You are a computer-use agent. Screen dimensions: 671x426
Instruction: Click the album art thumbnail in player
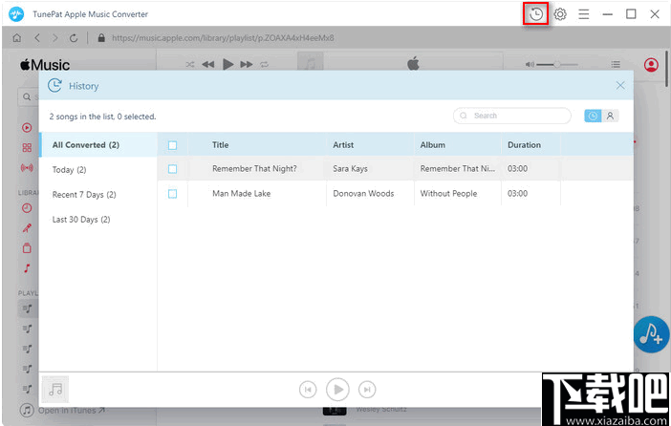(55, 389)
